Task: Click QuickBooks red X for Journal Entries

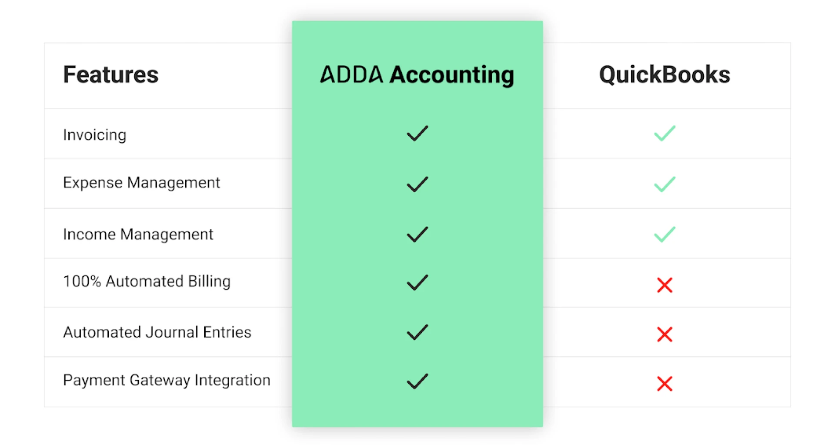Action: 665,335
